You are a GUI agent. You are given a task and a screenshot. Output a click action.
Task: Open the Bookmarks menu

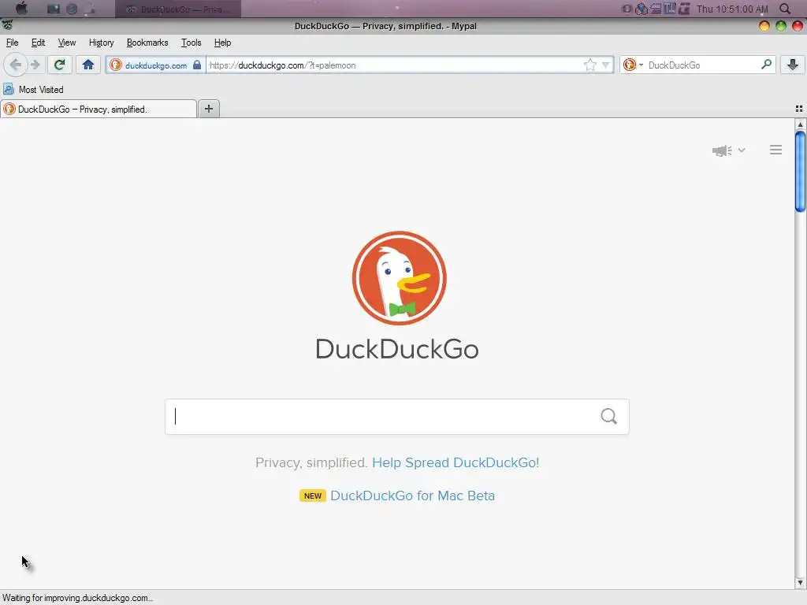(147, 43)
